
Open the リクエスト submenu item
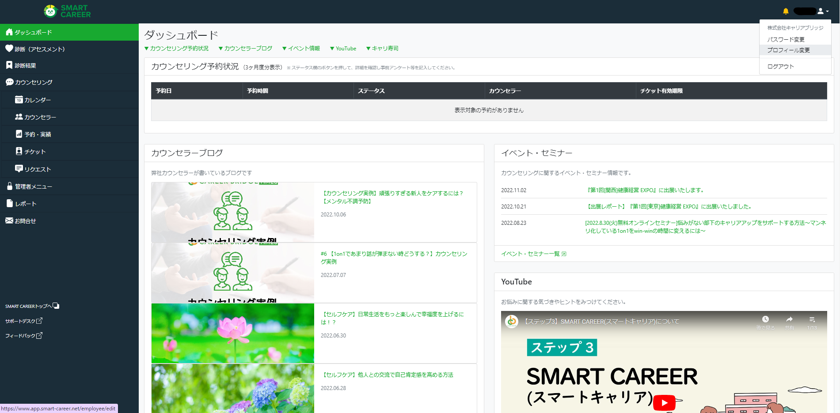pyautogui.click(x=69, y=169)
